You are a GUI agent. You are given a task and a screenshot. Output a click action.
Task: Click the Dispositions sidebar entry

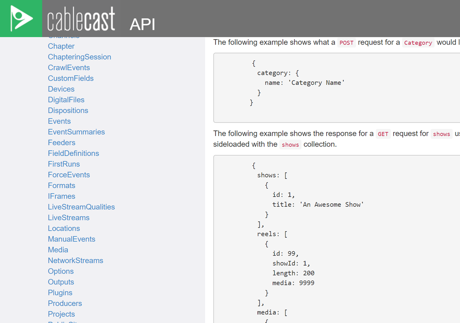point(68,110)
